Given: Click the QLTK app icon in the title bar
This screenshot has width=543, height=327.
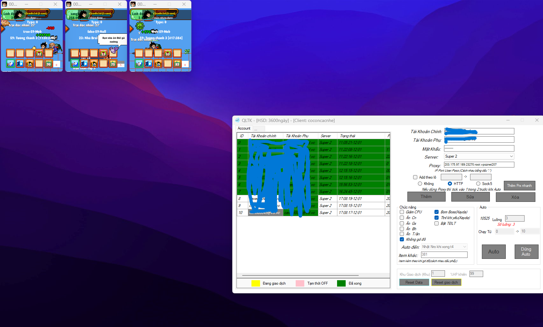Looking at the screenshot, I should [x=237, y=120].
